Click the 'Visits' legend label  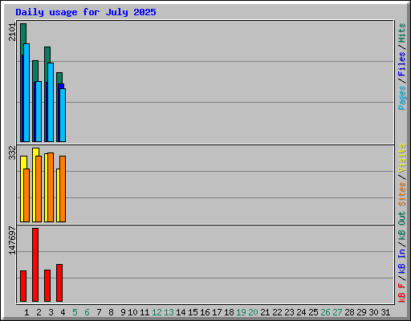[x=401, y=158]
